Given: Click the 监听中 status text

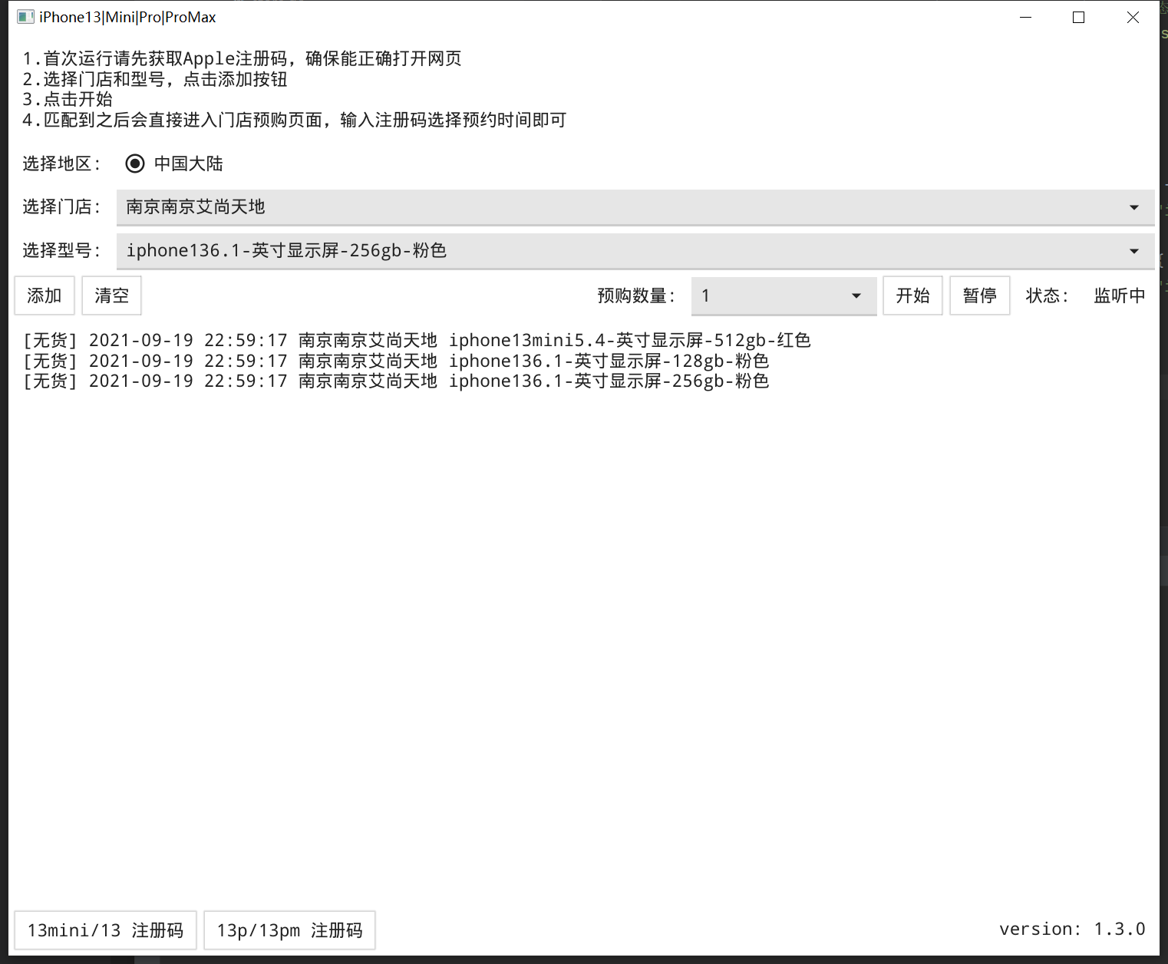Looking at the screenshot, I should coord(1120,295).
